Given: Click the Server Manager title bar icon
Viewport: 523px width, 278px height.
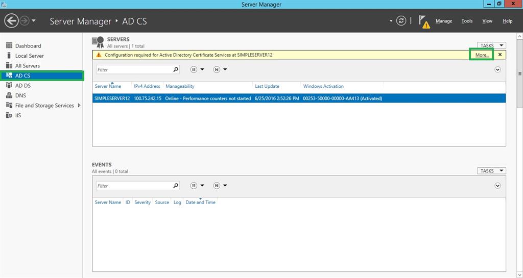Looking at the screenshot, I should point(4,4).
